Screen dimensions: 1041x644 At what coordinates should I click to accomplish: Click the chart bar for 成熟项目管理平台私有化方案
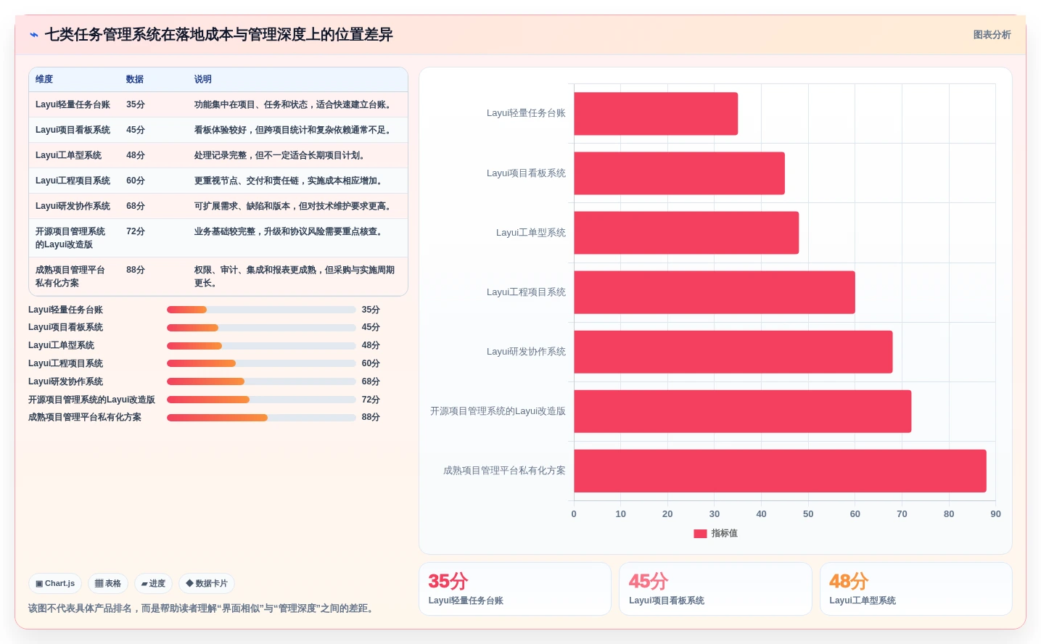pyautogui.click(x=780, y=471)
